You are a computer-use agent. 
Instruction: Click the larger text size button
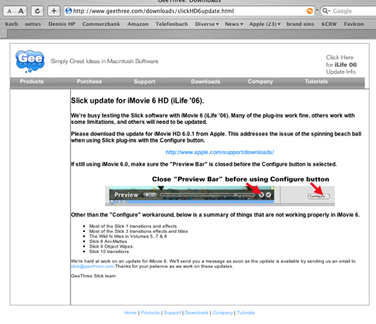[21, 11]
